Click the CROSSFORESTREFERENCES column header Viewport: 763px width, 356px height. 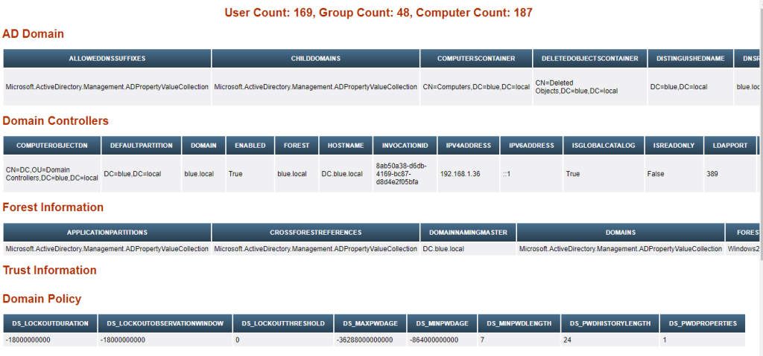click(x=315, y=233)
